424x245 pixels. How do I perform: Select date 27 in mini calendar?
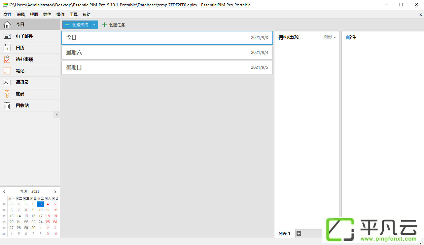click(x=12, y=228)
